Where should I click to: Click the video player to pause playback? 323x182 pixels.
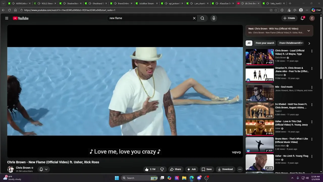[x=125, y=91]
